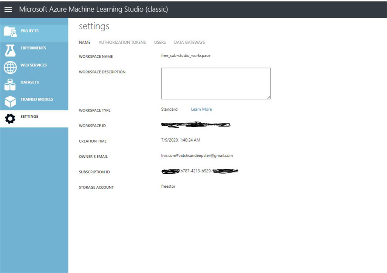
Task: Open the hamburger navigation menu
Action: click(8, 9)
